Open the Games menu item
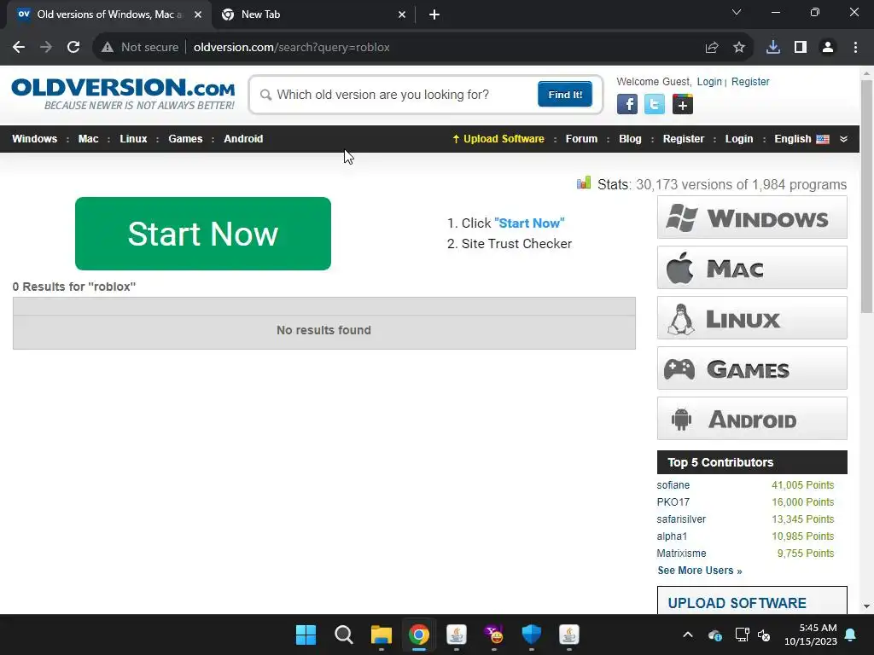 185,139
